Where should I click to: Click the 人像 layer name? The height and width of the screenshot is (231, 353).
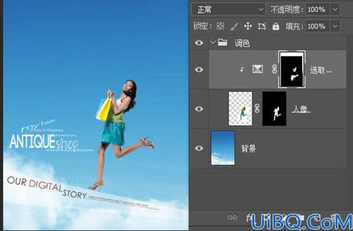point(301,109)
